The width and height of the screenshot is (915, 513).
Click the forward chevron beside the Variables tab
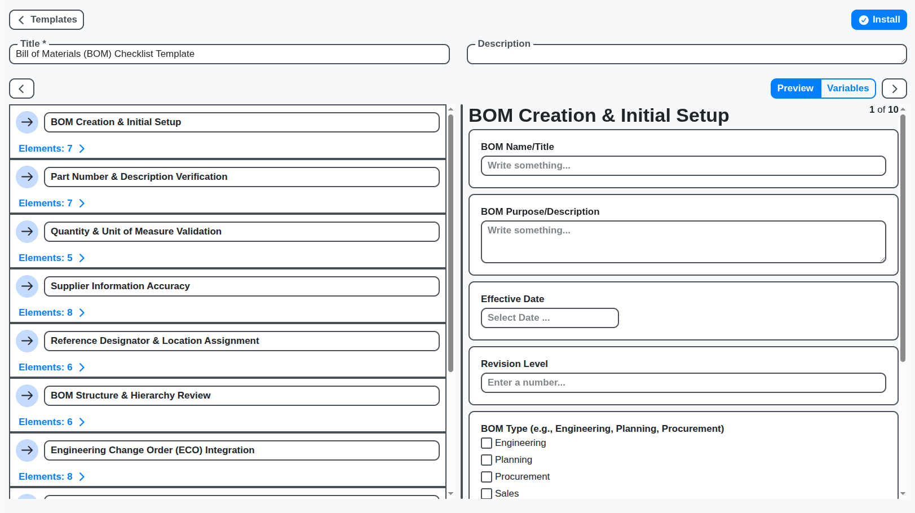894,89
